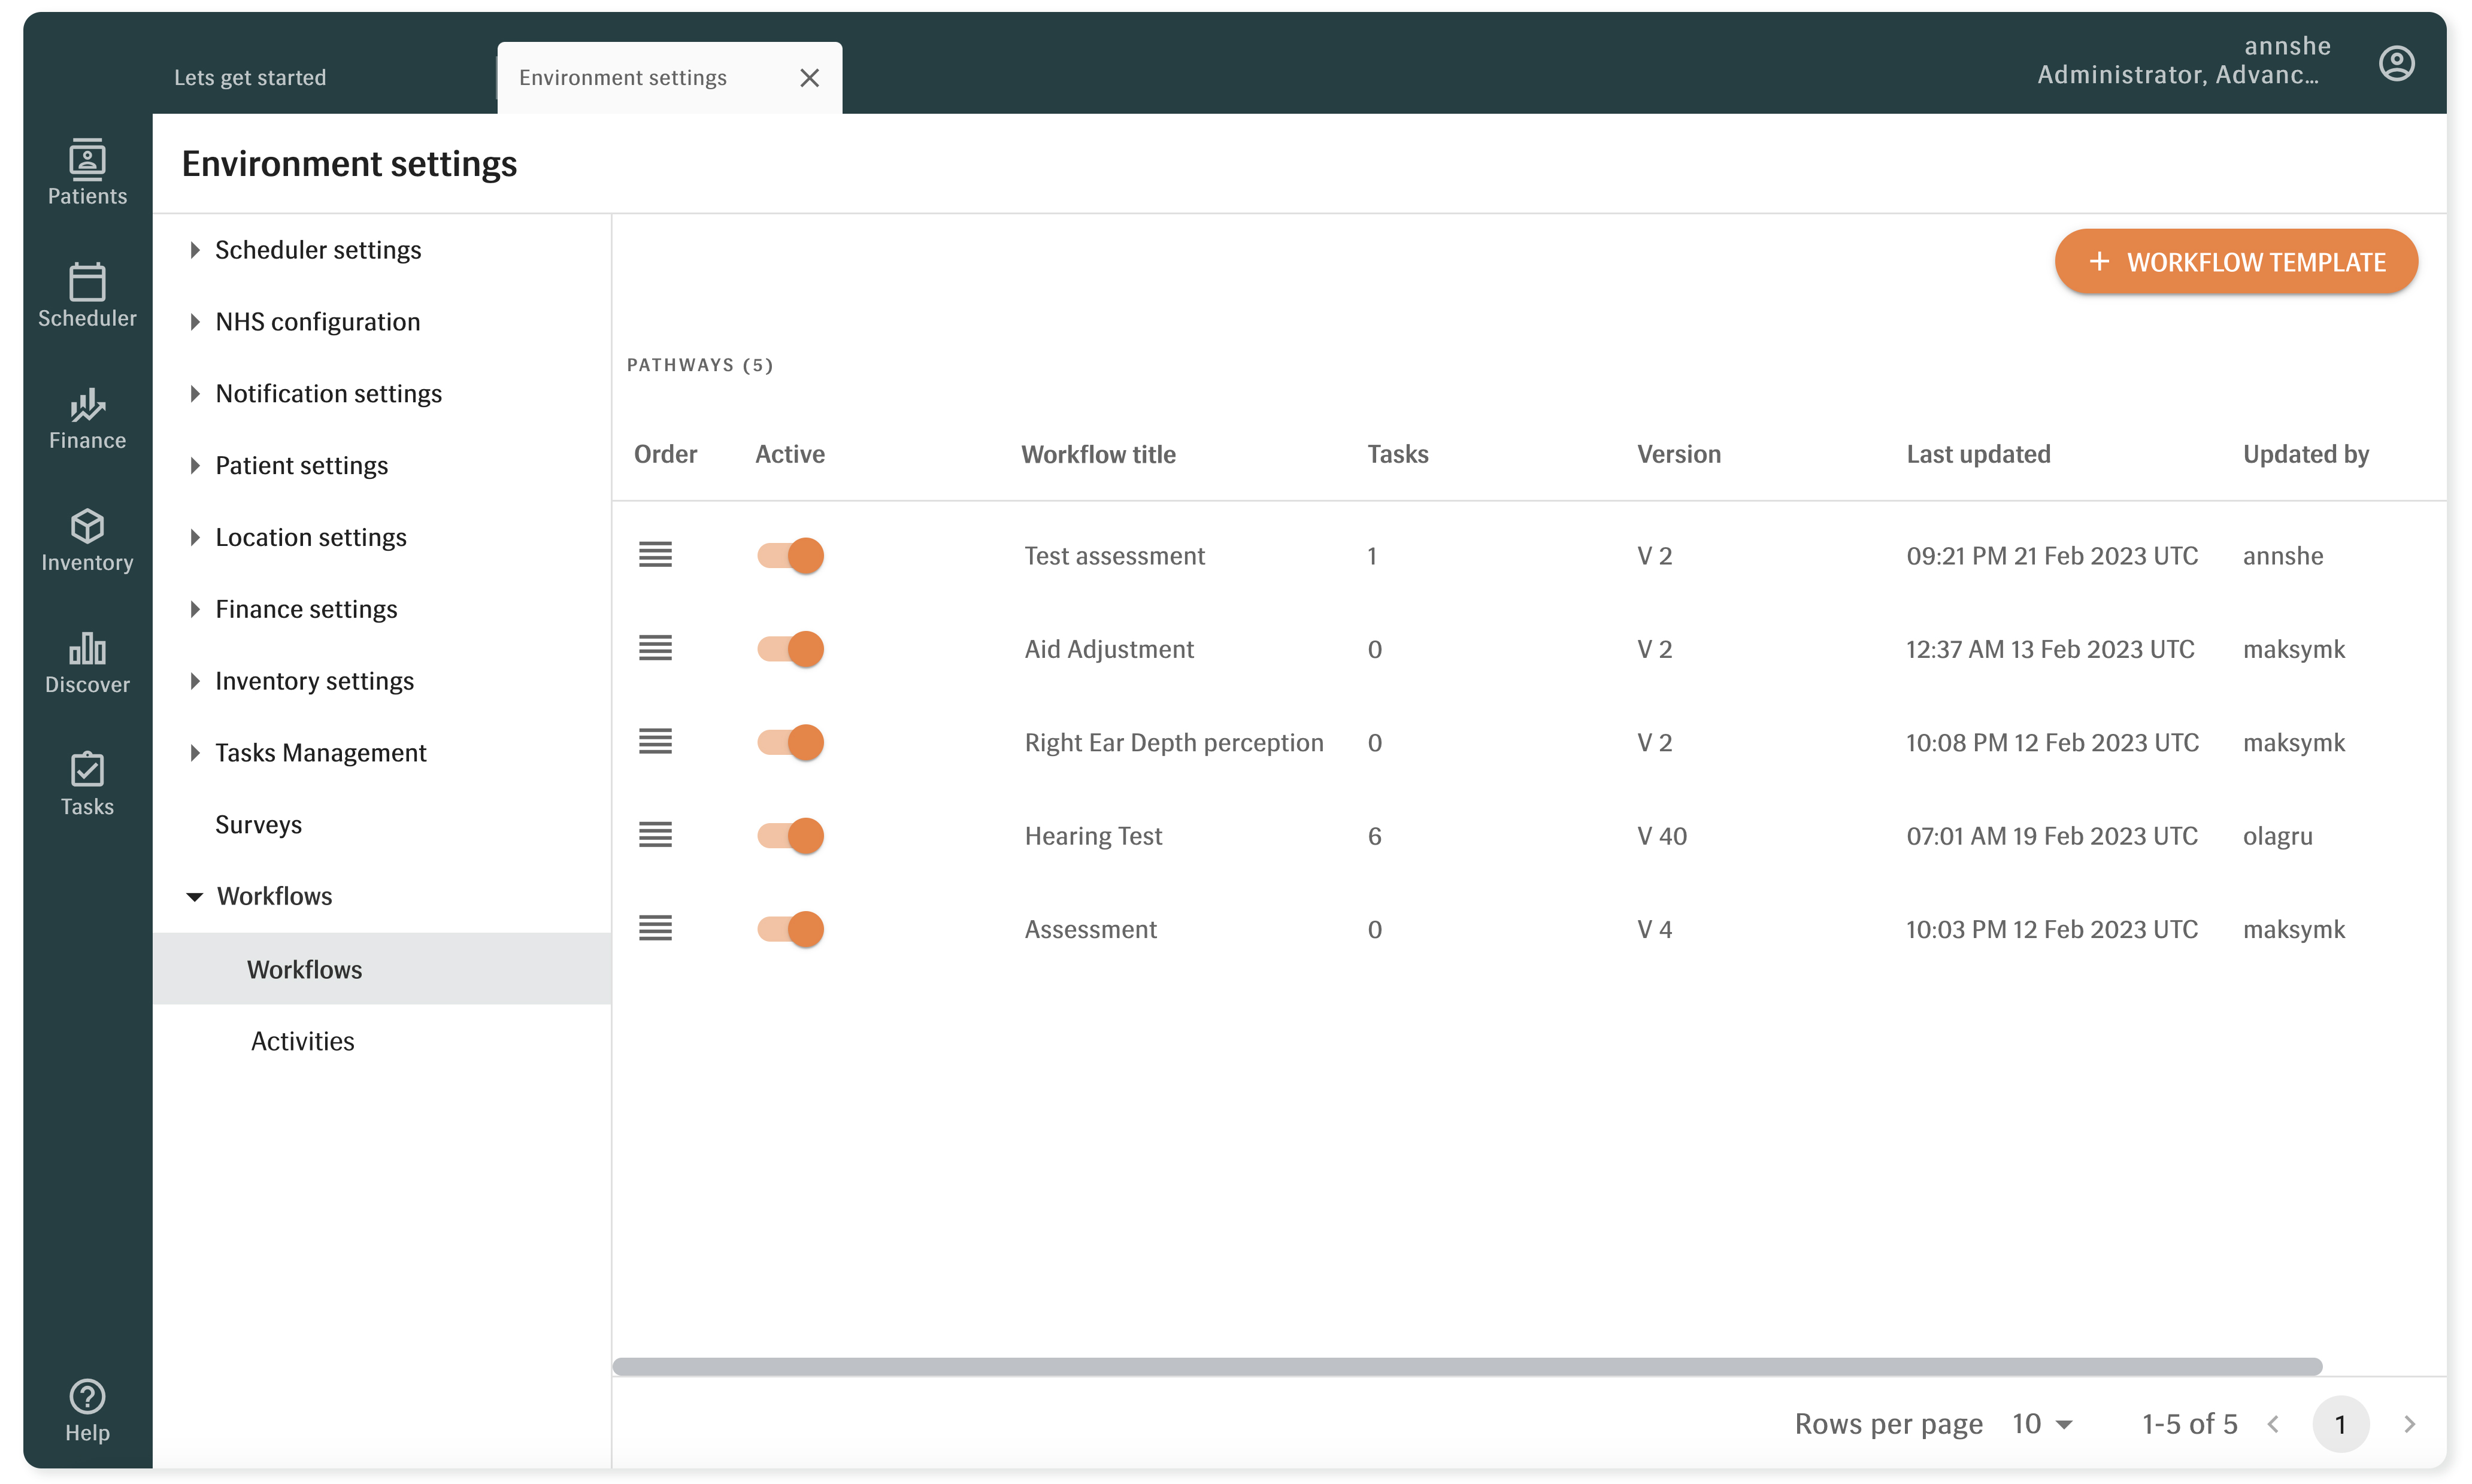Disable the Test assessment workflow toggle

(x=789, y=555)
